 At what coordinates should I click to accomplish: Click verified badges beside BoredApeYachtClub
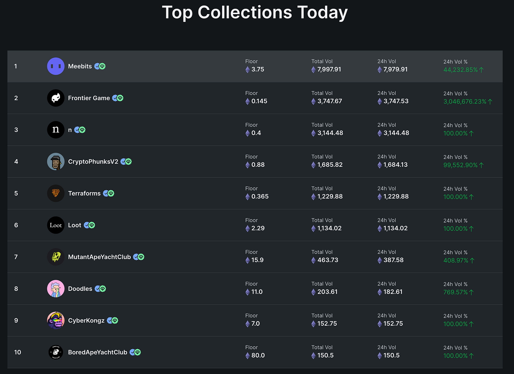pos(135,352)
